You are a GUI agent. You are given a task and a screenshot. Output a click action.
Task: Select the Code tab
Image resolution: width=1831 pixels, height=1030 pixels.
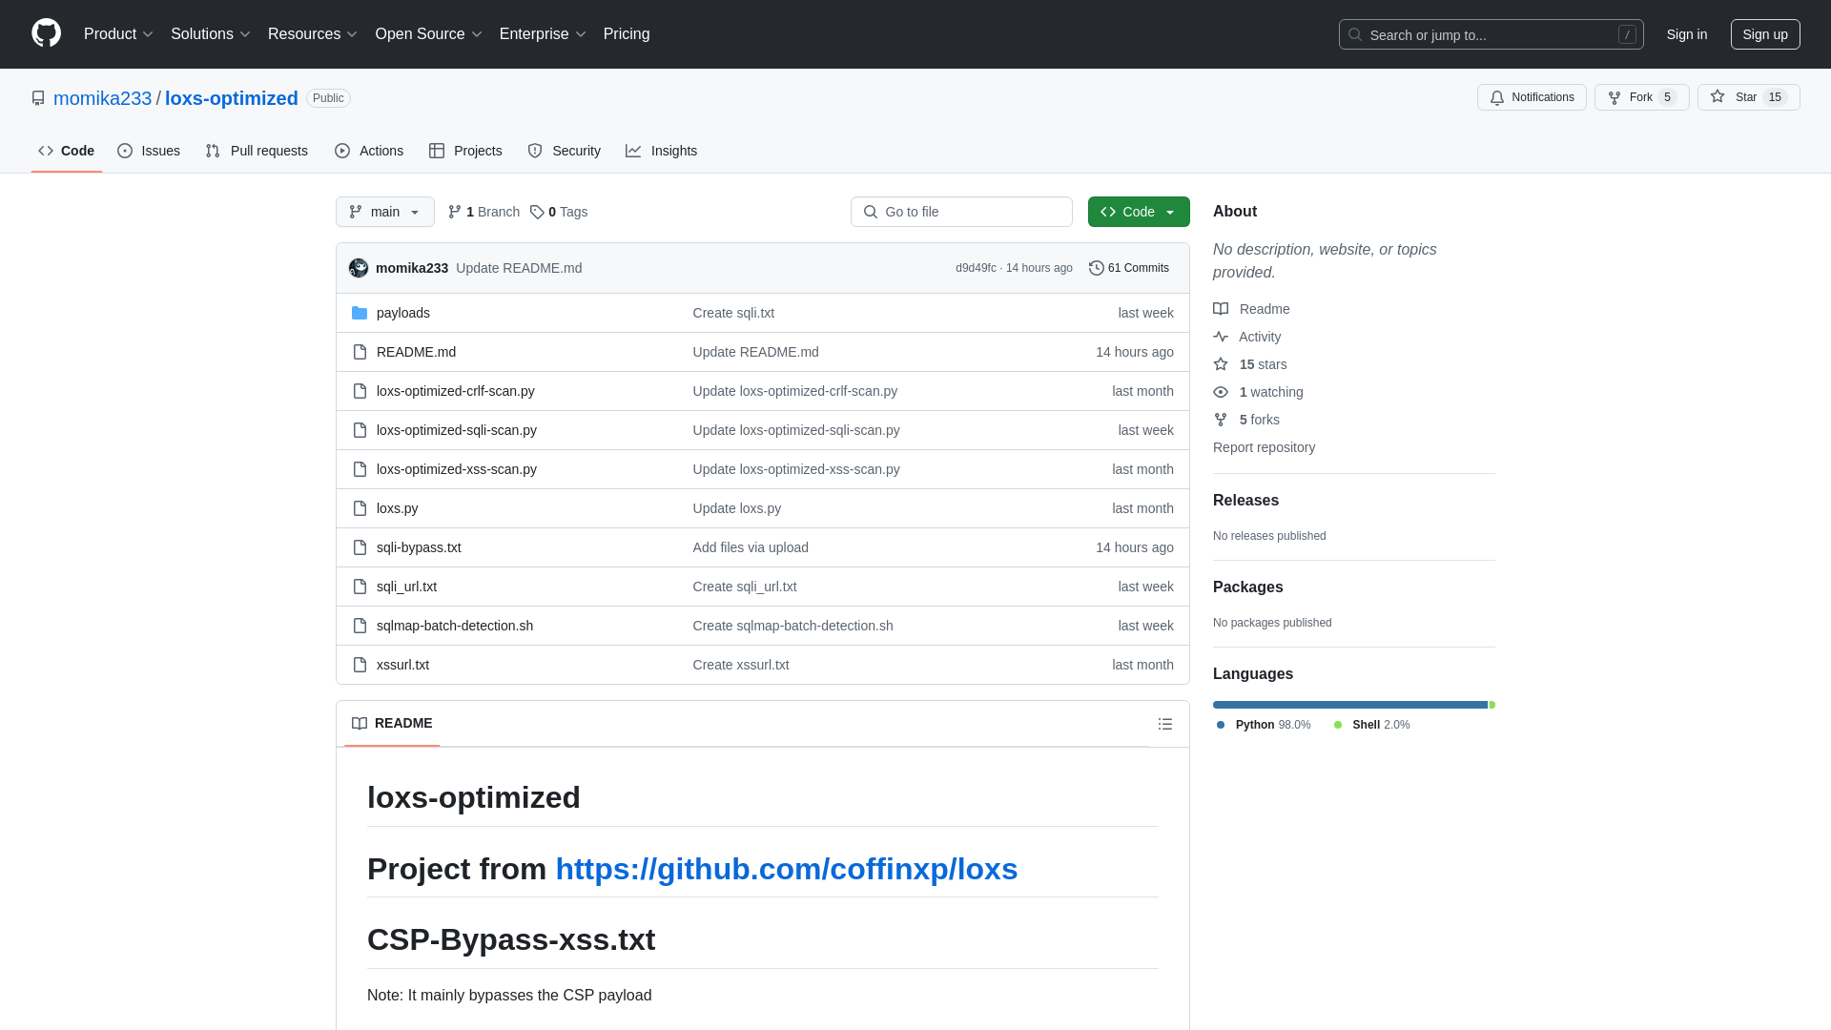tap(67, 151)
